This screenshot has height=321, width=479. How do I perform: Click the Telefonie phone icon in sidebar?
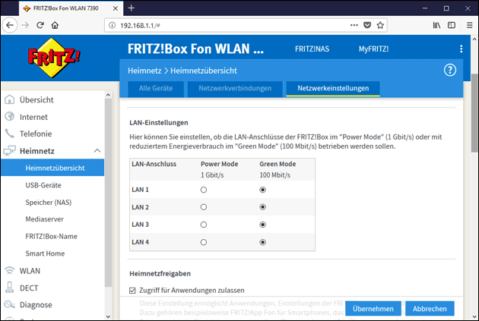pyautogui.click(x=9, y=134)
